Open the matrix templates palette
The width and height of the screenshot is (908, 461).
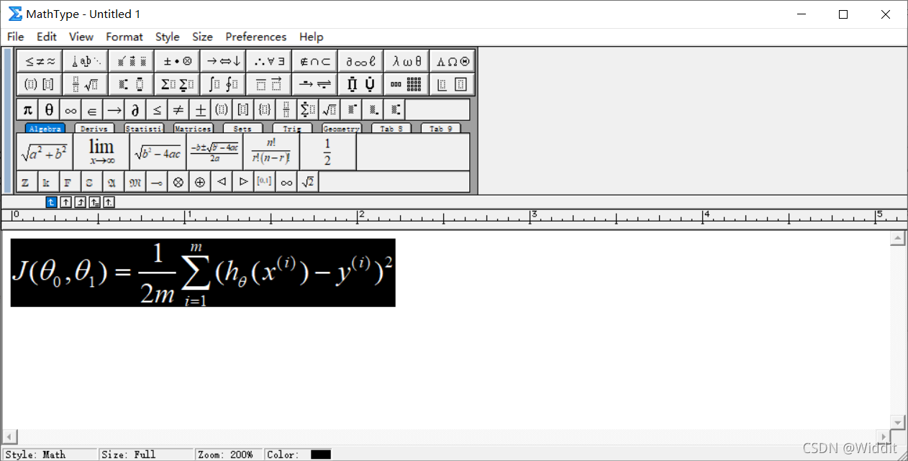(407, 84)
